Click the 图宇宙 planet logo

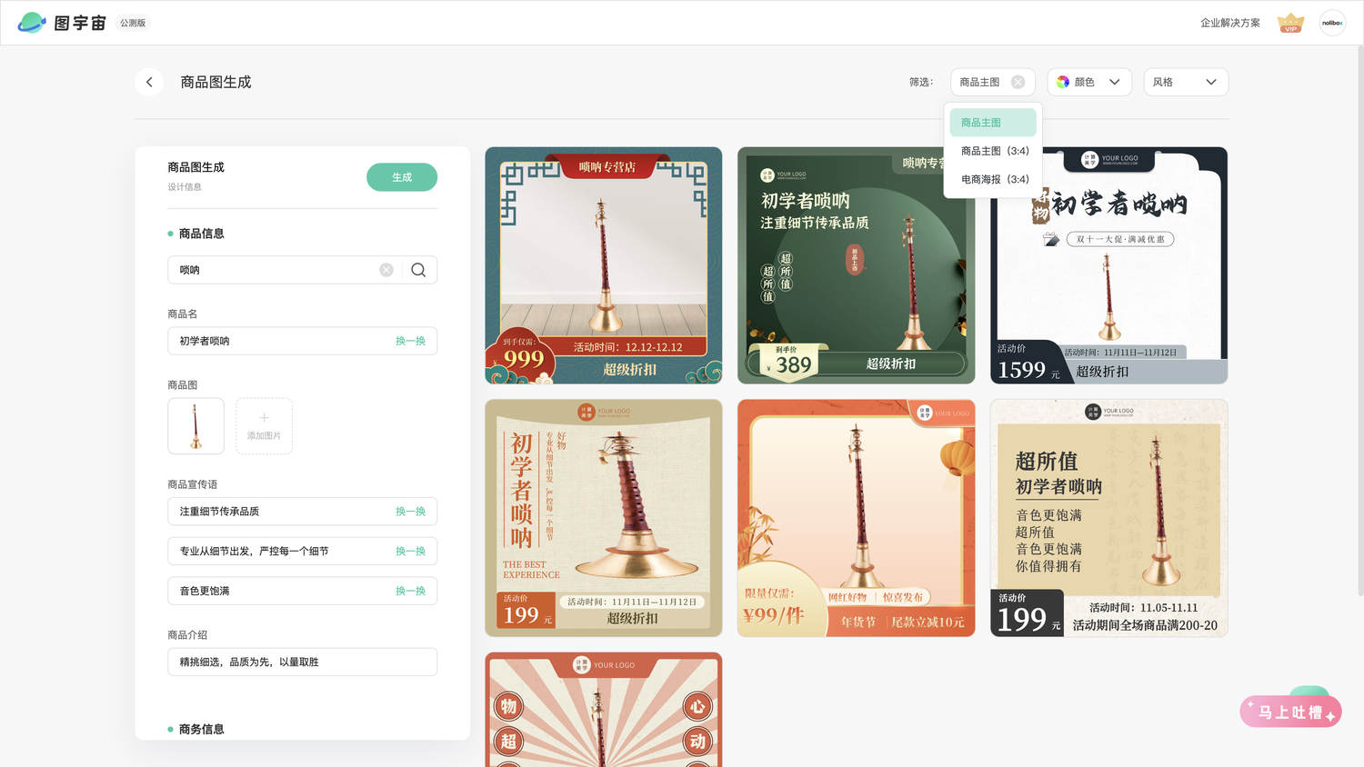32,23
